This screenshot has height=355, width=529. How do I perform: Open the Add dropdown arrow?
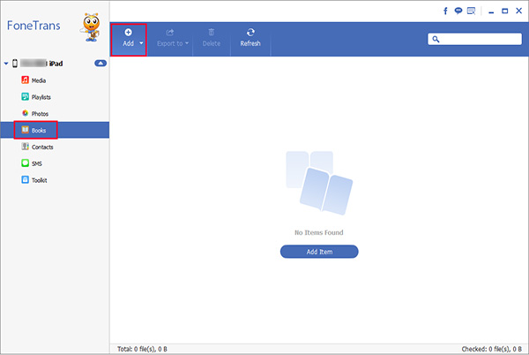point(141,43)
